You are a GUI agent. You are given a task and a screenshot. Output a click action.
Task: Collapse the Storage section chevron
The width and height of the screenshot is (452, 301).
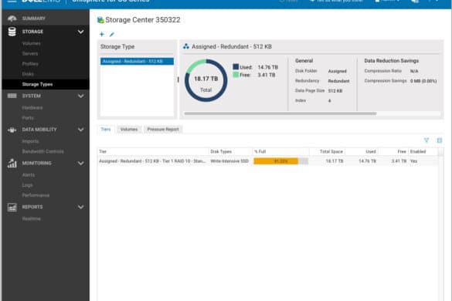coord(80,32)
